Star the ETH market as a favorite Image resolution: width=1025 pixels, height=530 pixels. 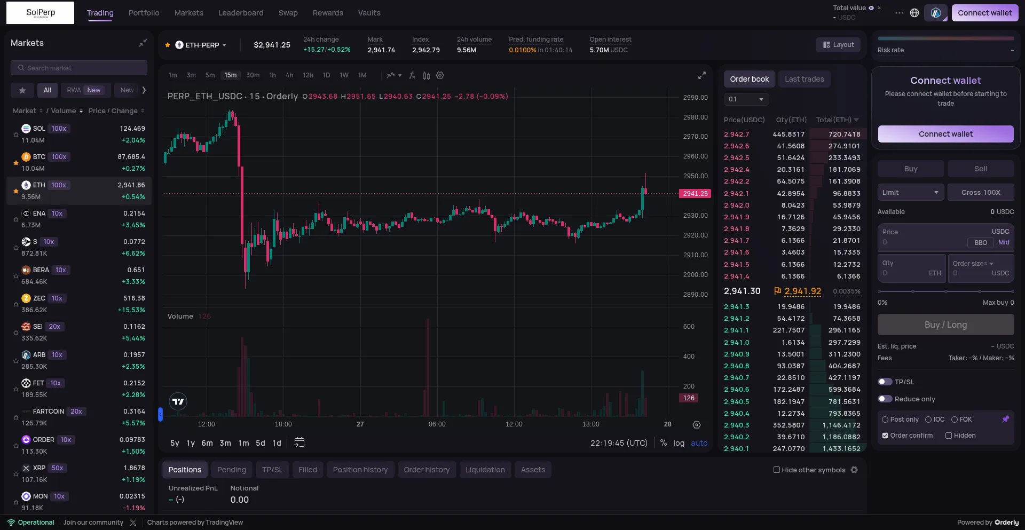click(x=15, y=192)
